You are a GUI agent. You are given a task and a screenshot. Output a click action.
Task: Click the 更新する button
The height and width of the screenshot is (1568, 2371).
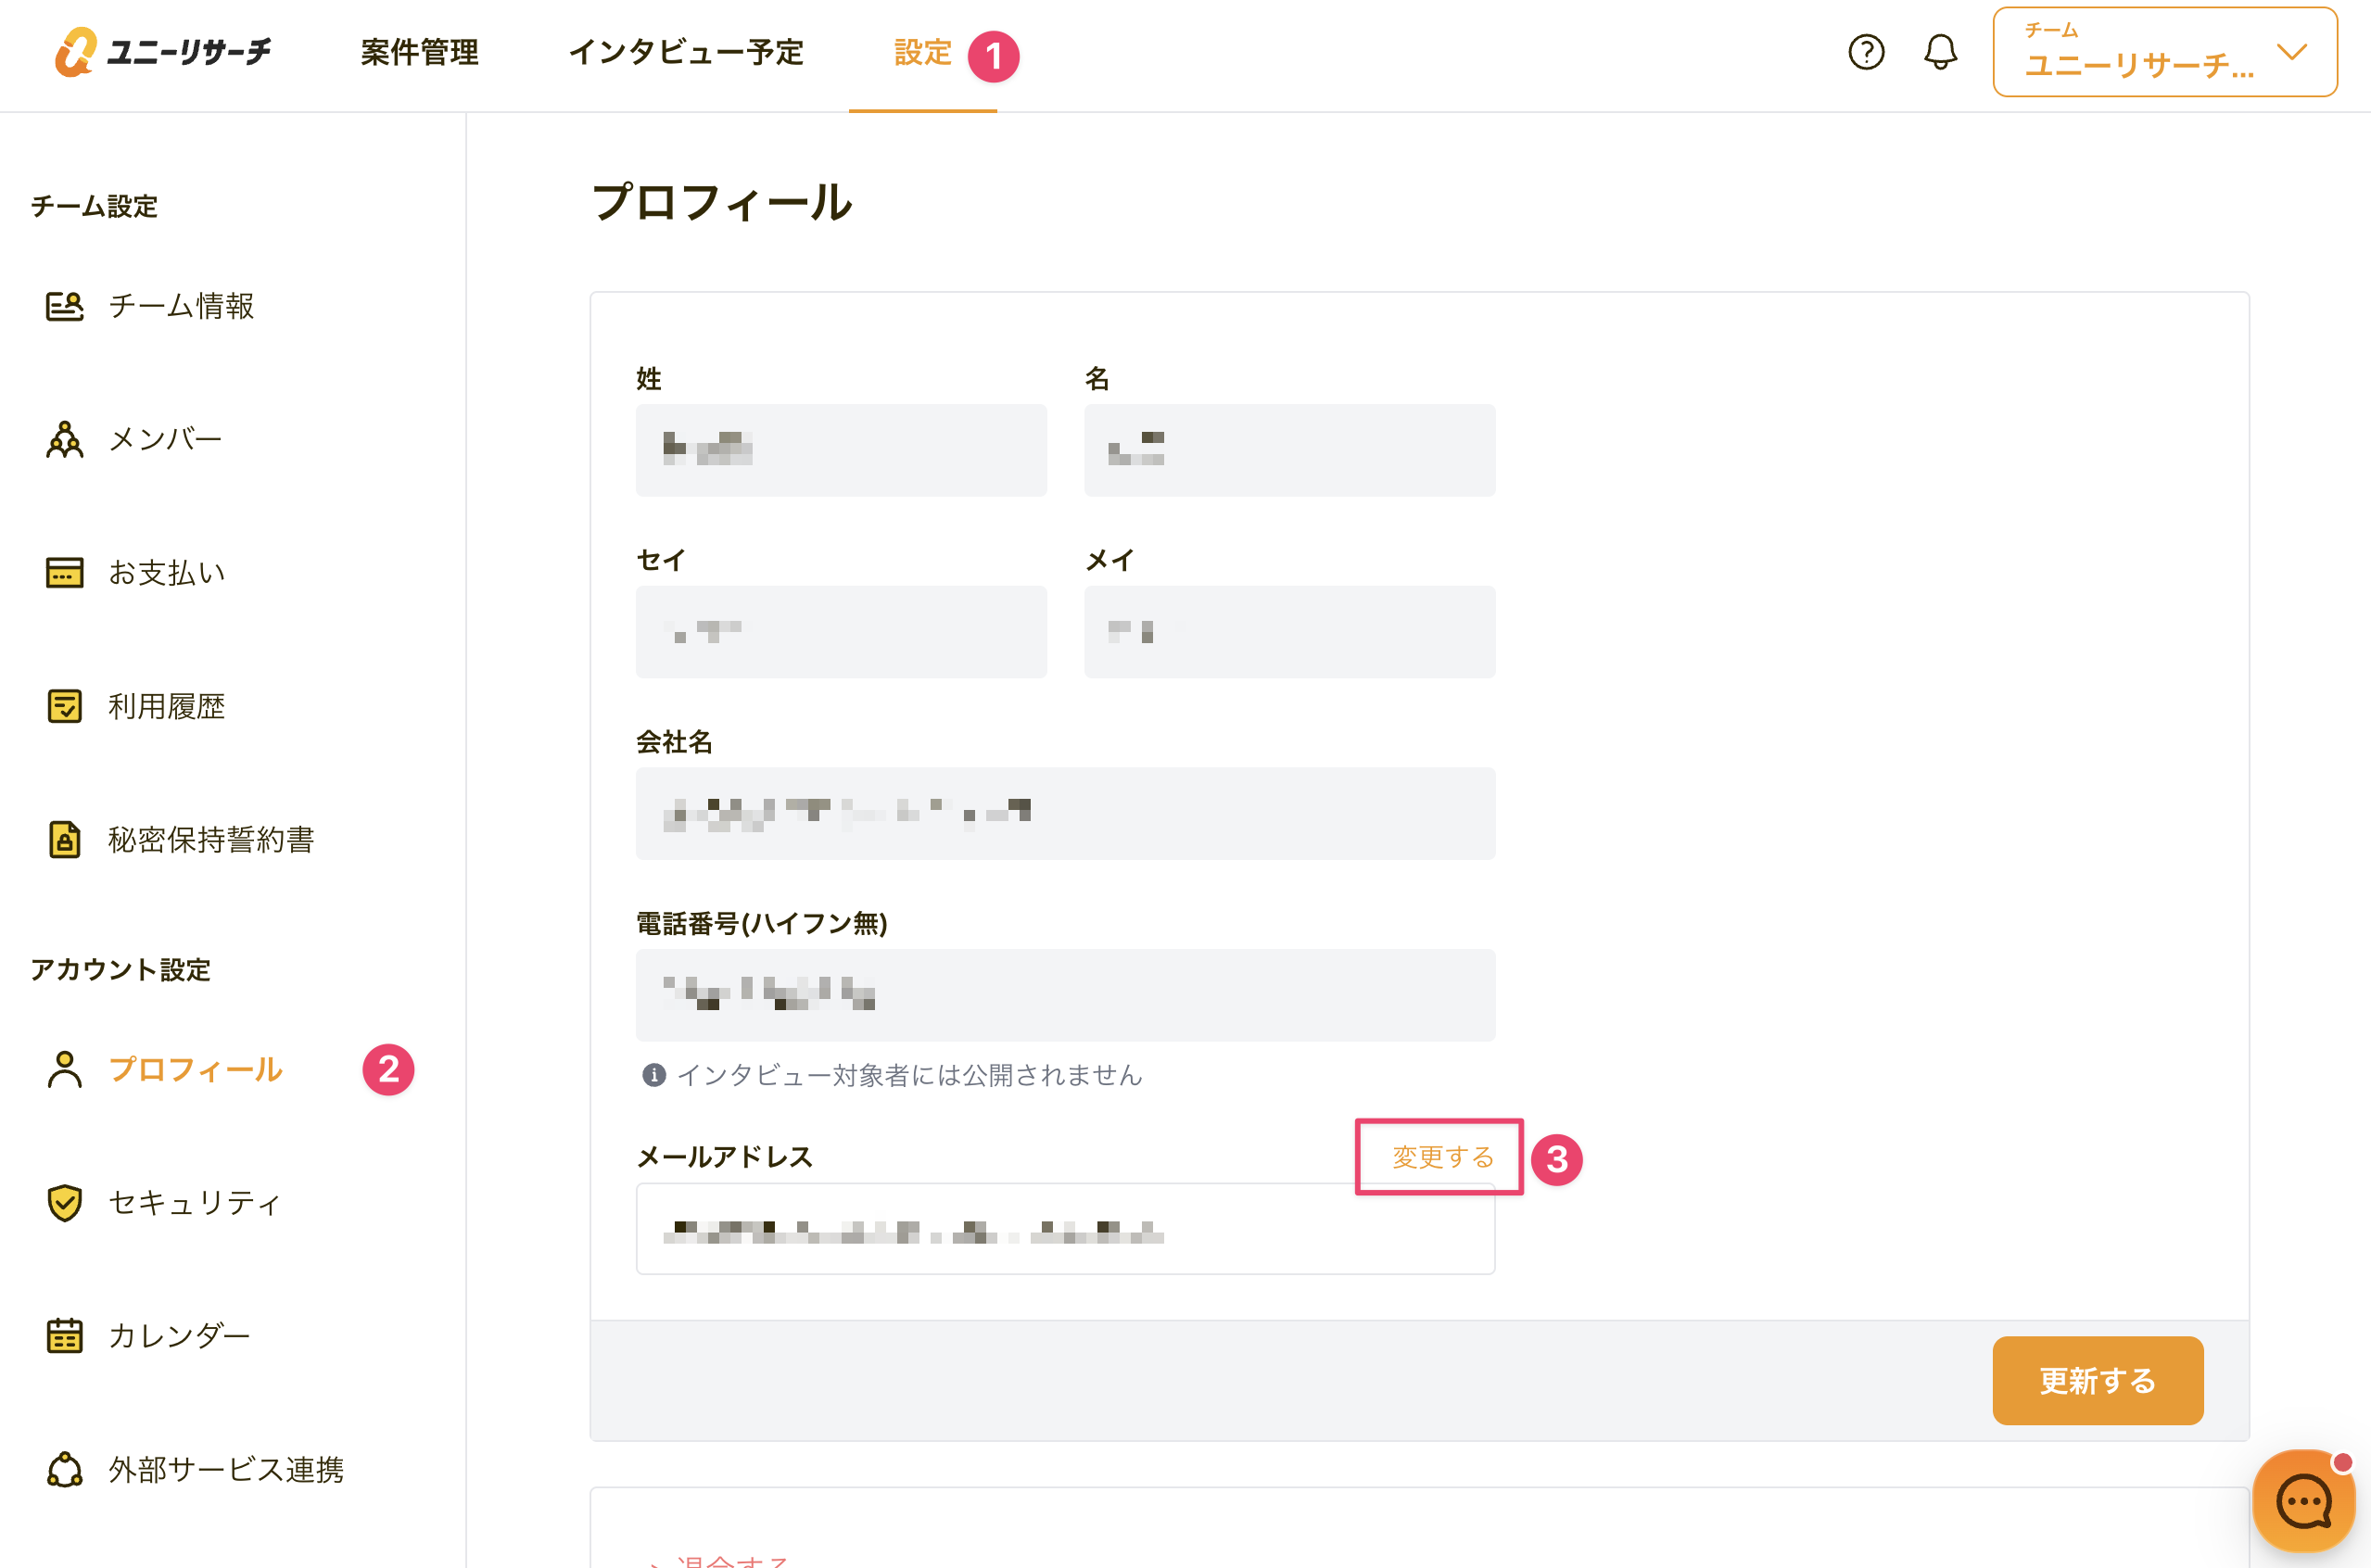click(x=2097, y=1380)
